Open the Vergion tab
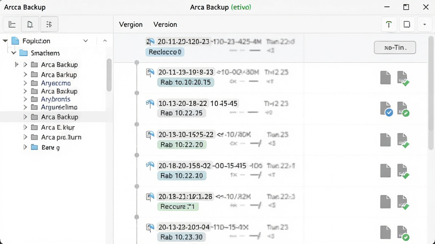 (x=131, y=24)
